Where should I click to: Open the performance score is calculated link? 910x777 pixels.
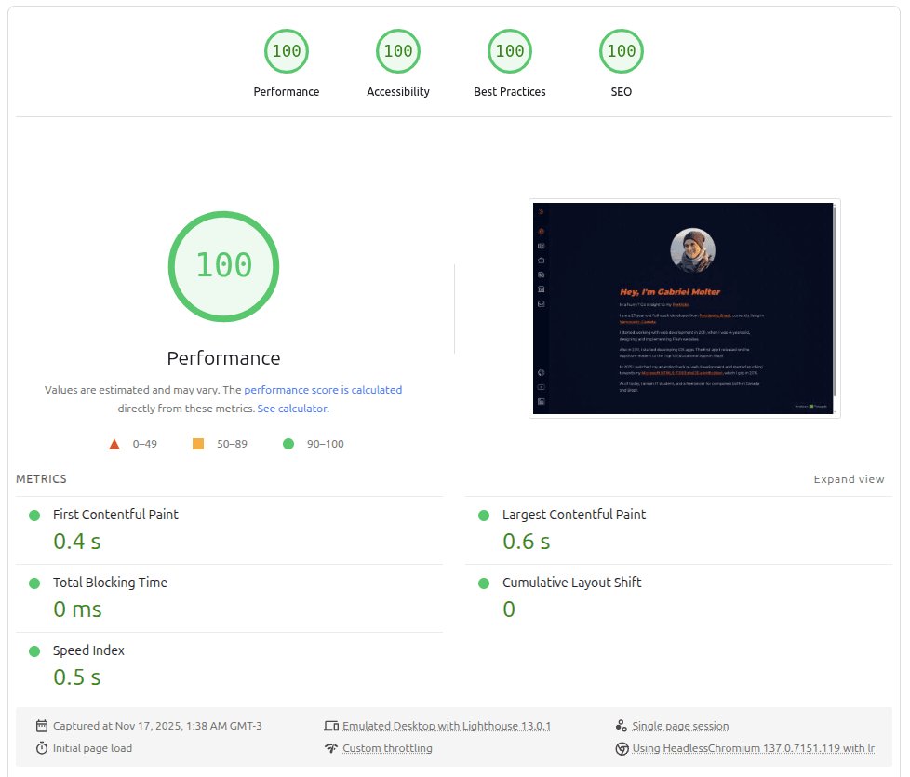[x=323, y=390]
